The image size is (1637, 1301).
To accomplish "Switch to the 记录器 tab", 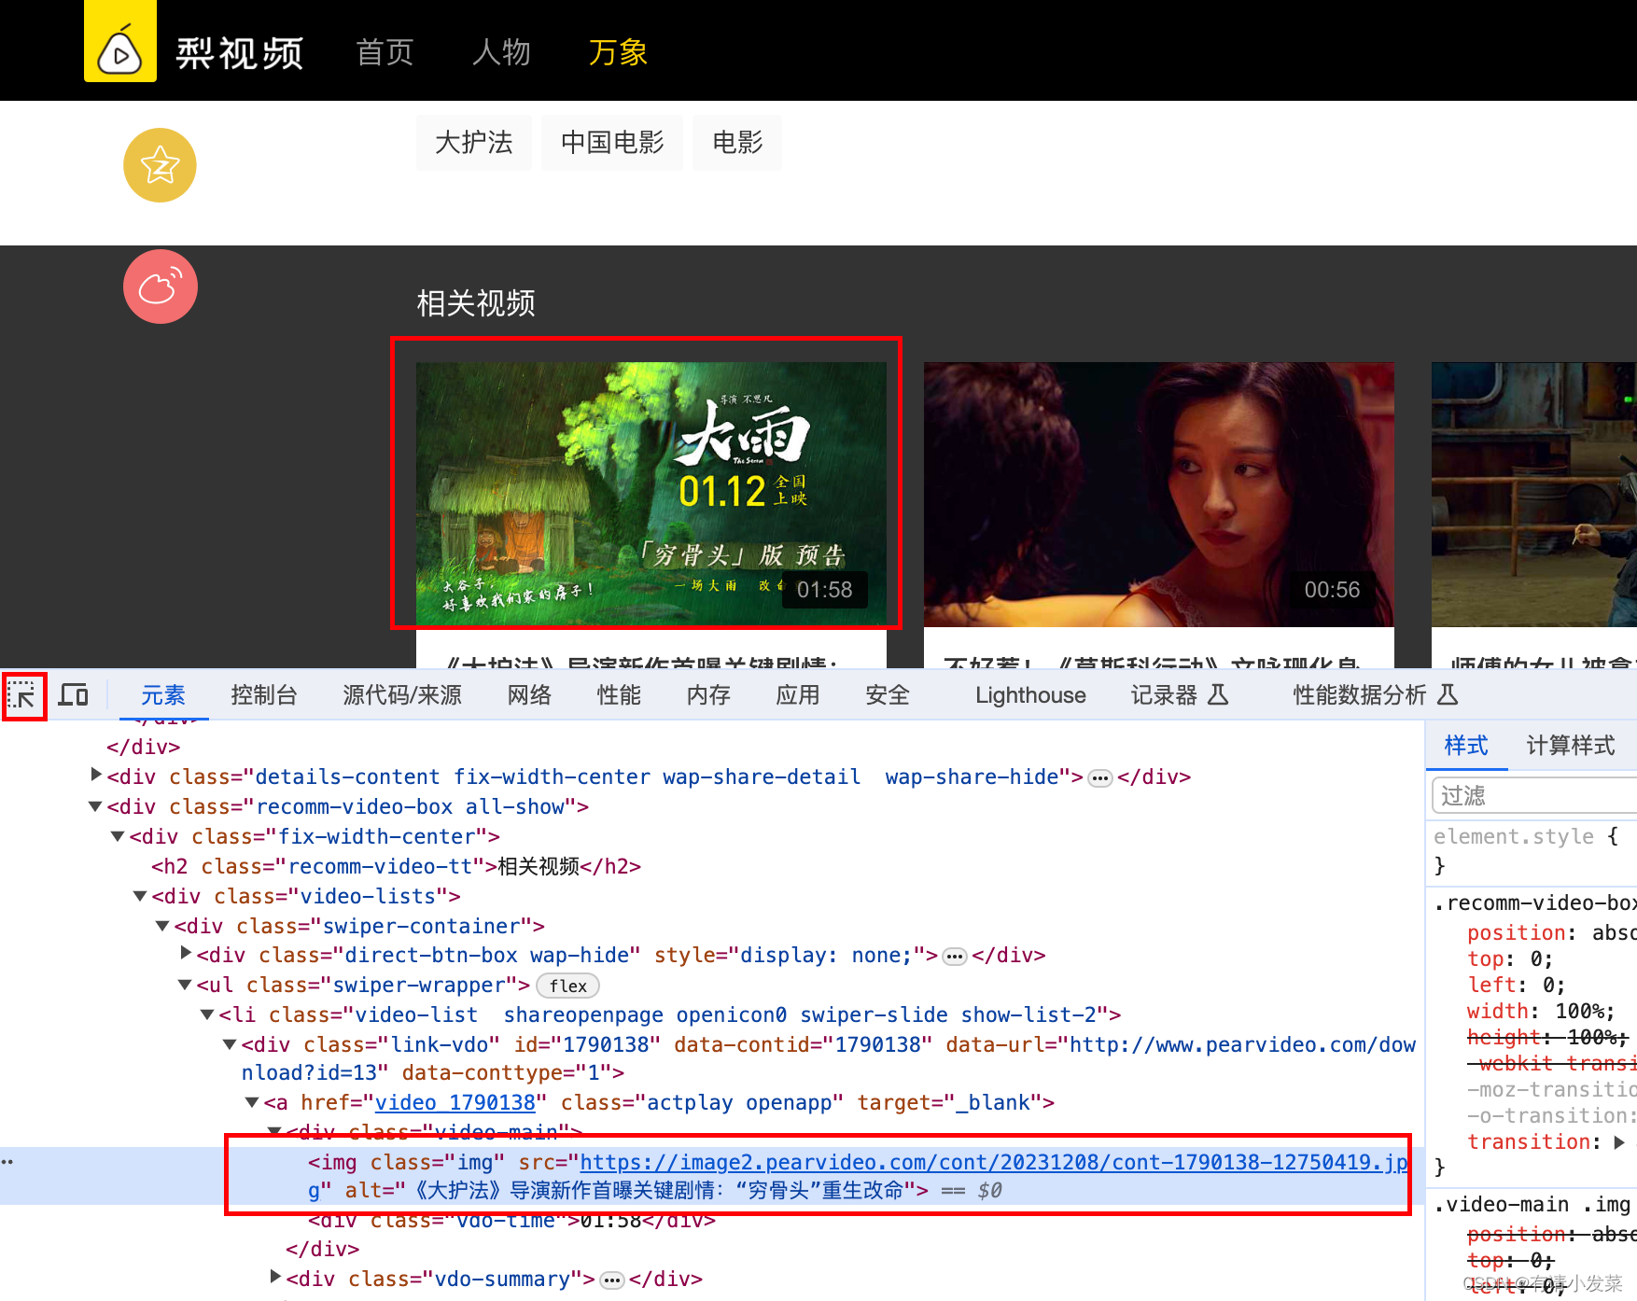I will click(1180, 695).
